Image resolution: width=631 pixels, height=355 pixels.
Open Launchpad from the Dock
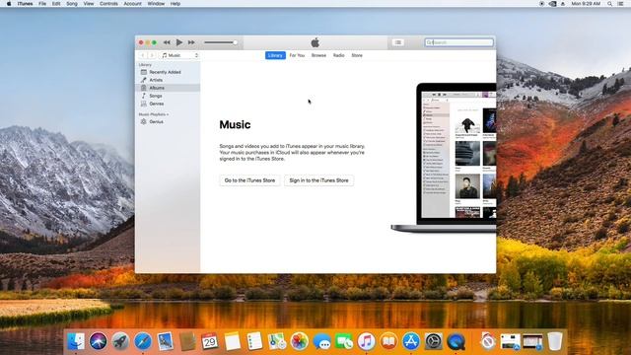click(x=120, y=342)
